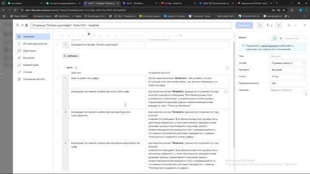Click the Продолжительность field '10m'
This screenshot has height=174, width=310.
[x=288, y=83]
